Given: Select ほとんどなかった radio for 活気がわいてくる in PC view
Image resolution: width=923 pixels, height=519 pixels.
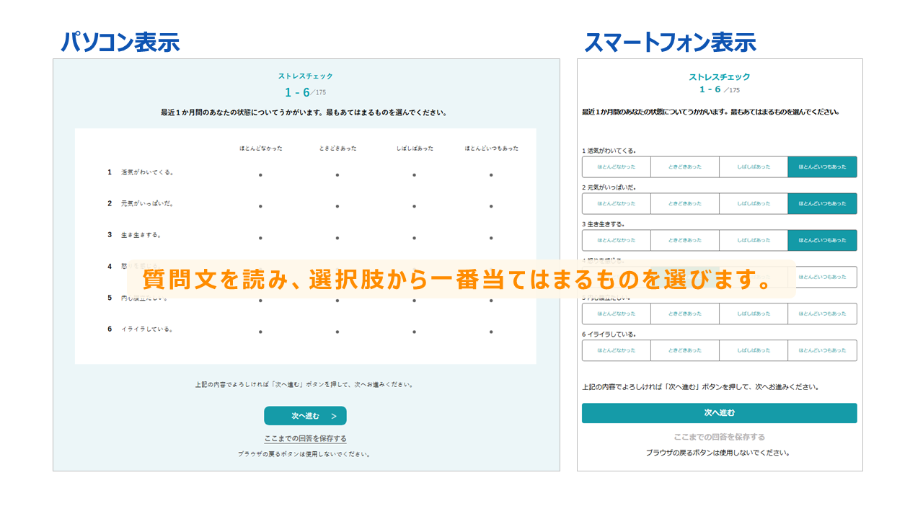Looking at the screenshot, I should click(260, 175).
